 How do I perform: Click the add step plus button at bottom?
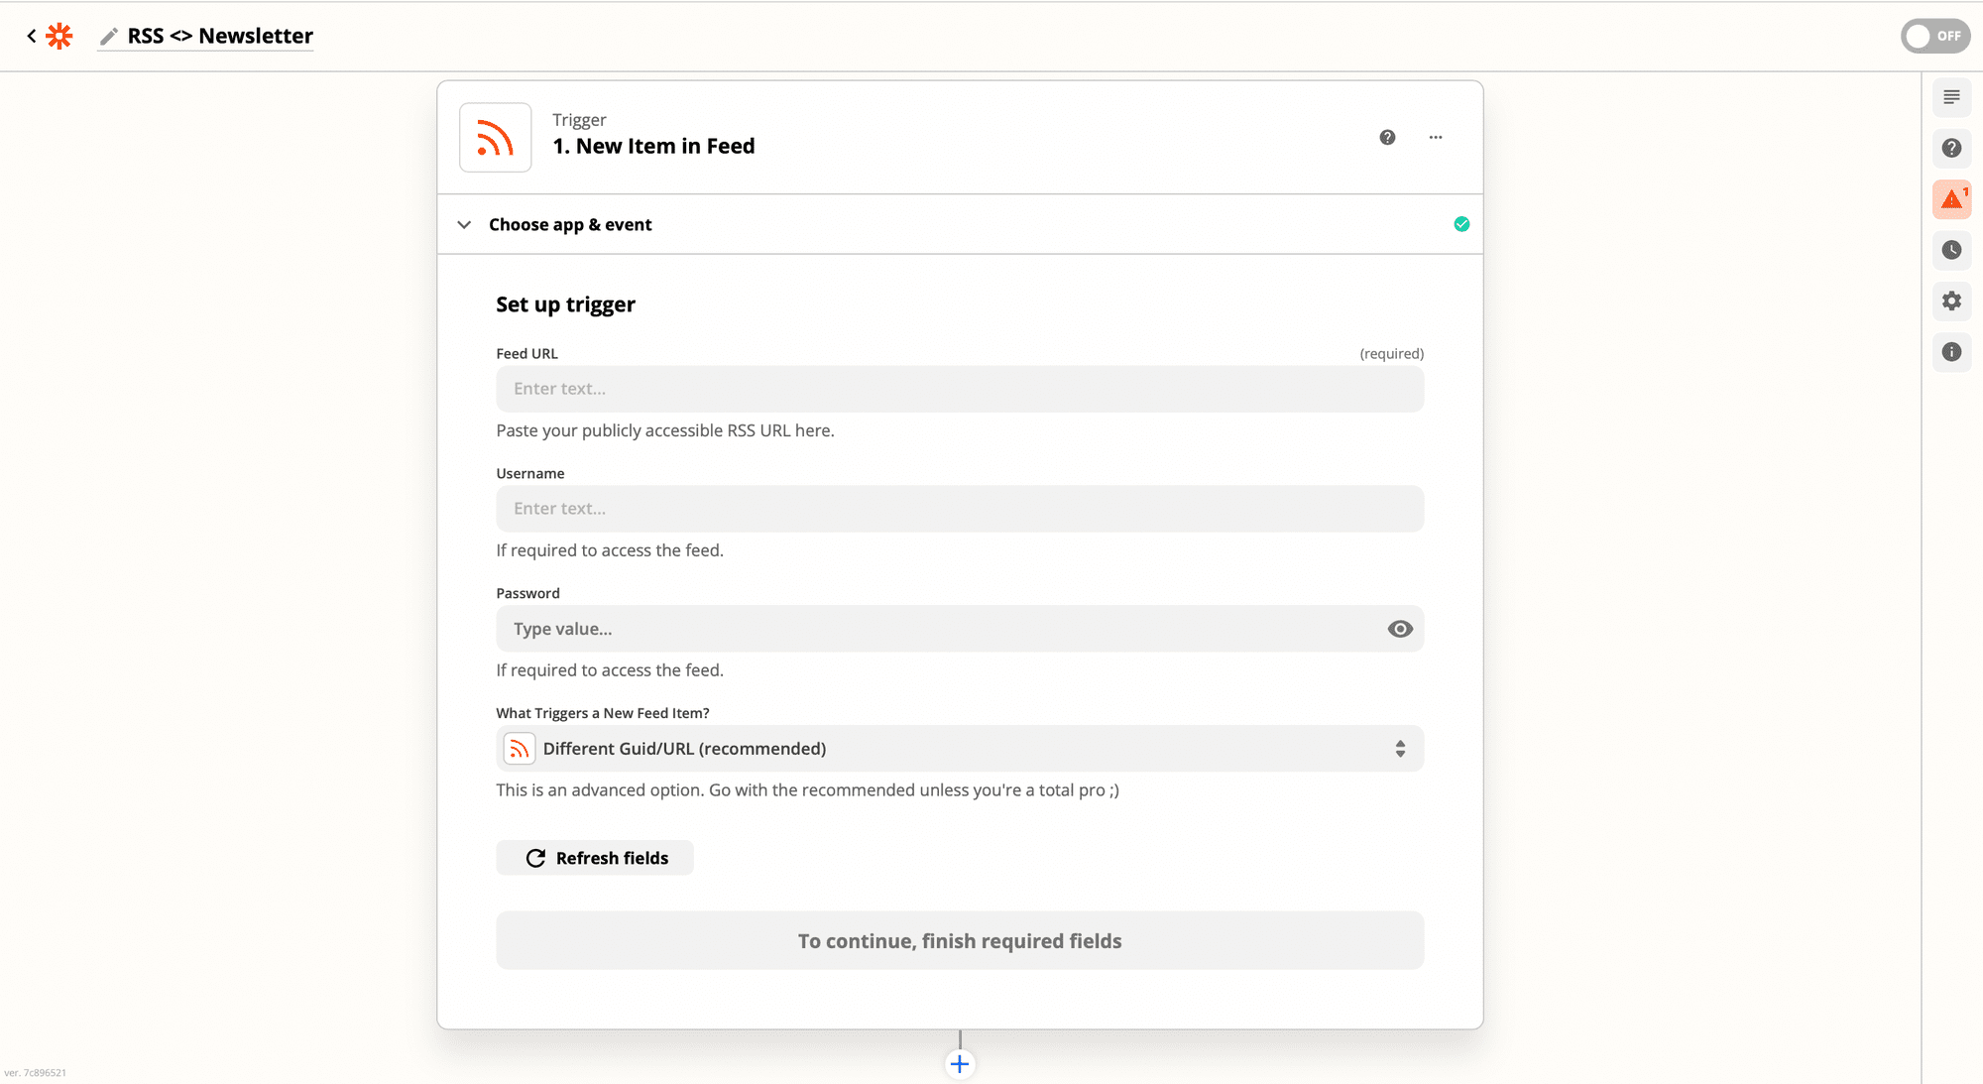point(960,1062)
